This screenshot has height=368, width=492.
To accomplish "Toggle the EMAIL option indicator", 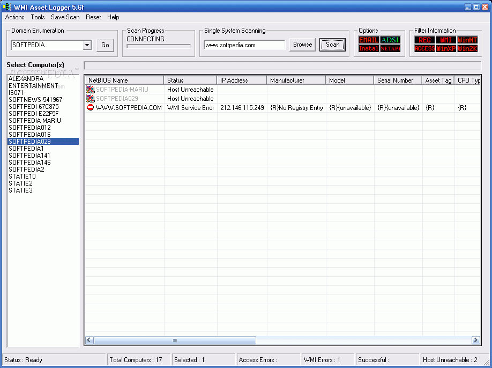I will click(x=368, y=40).
